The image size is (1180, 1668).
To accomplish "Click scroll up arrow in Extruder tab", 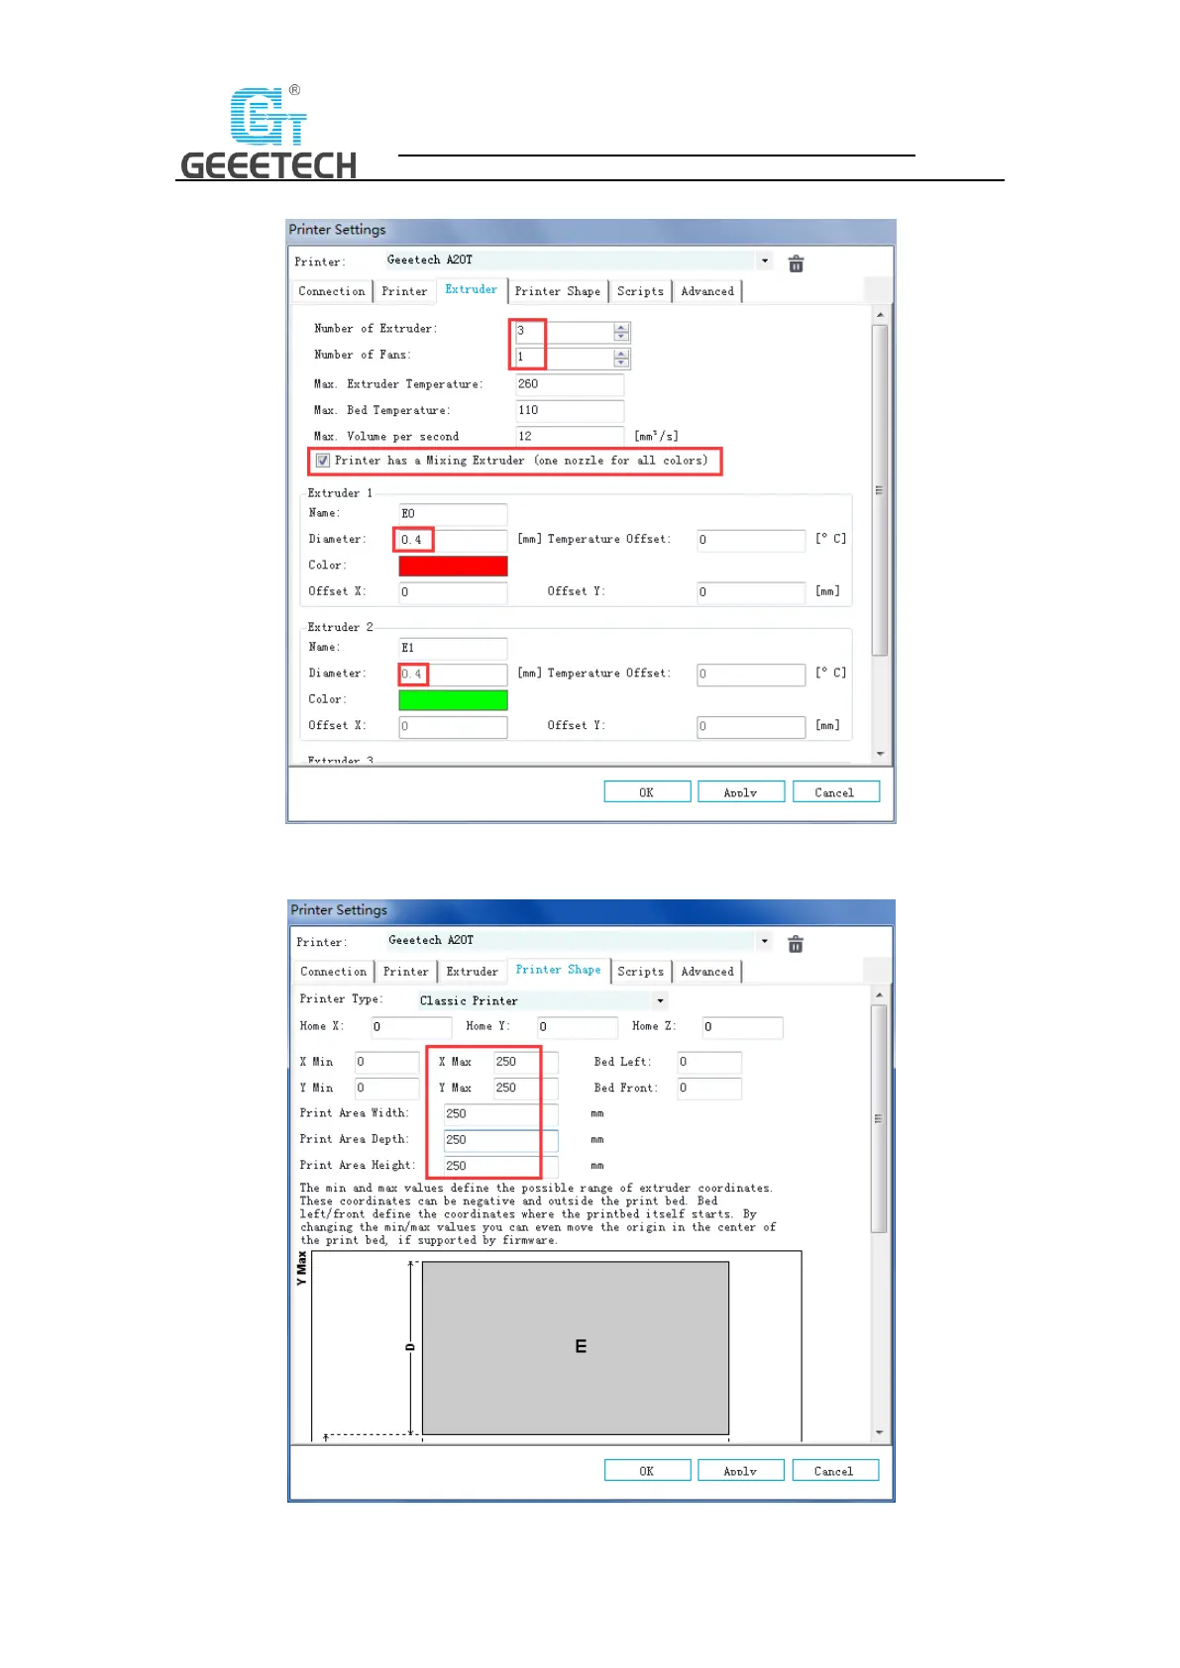I will pos(880,315).
